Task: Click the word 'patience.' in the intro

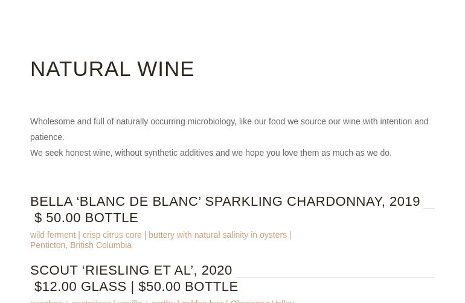Action: pyautogui.click(x=47, y=137)
